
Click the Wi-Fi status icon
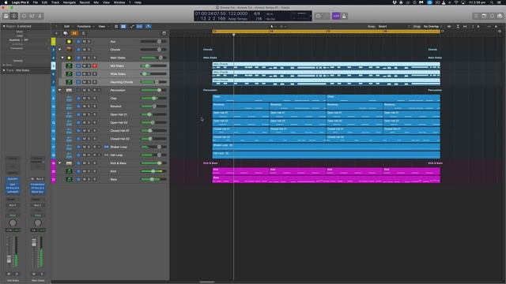click(456, 2)
